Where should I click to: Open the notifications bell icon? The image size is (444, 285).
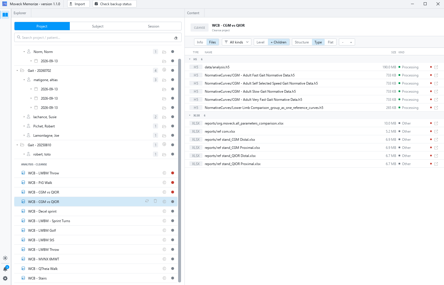coord(5,269)
